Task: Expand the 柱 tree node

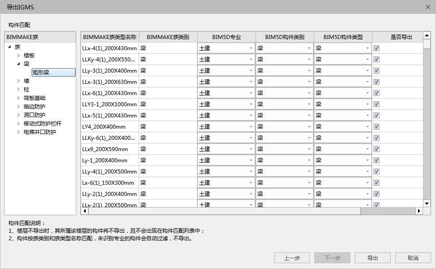Action: [19, 90]
